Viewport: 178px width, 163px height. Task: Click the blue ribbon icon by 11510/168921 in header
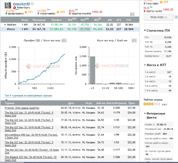coord(38,14)
